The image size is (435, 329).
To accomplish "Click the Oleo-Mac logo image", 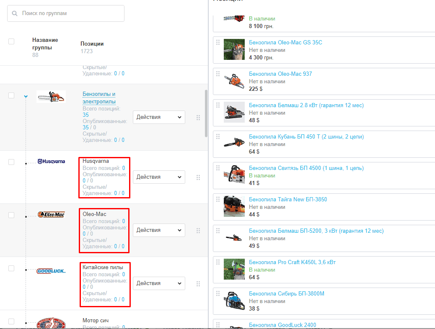I will (51, 215).
